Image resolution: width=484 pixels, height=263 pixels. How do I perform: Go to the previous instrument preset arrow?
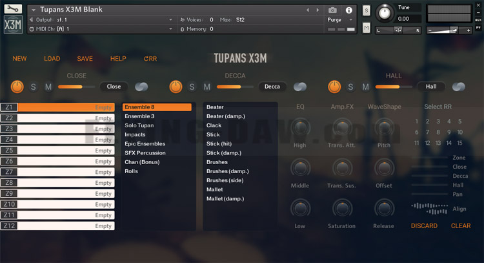coord(308,10)
